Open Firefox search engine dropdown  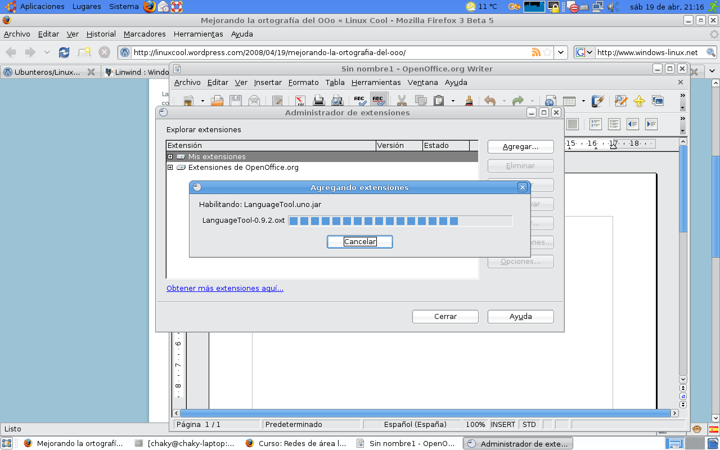pyautogui.click(x=584, y=52)
